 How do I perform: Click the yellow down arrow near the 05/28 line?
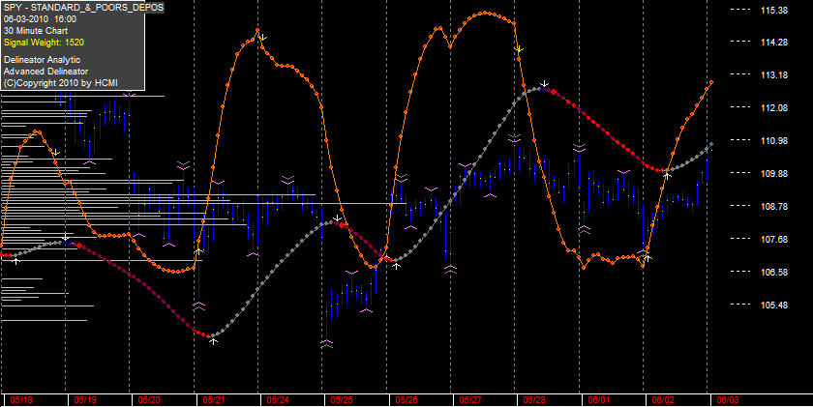pos(520,49)
